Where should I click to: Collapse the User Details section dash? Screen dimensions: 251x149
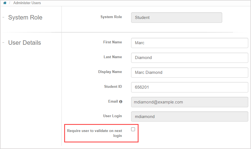pos(4,43)
